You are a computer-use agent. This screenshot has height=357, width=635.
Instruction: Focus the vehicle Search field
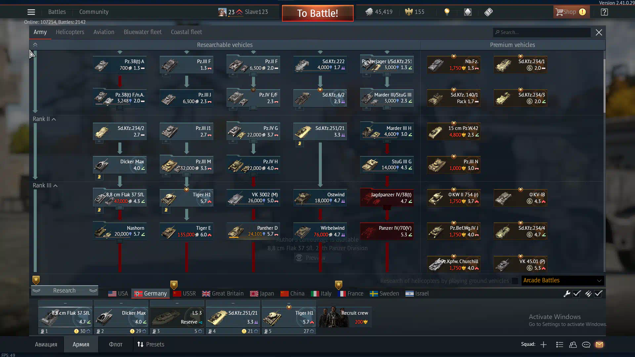(542, 32)
